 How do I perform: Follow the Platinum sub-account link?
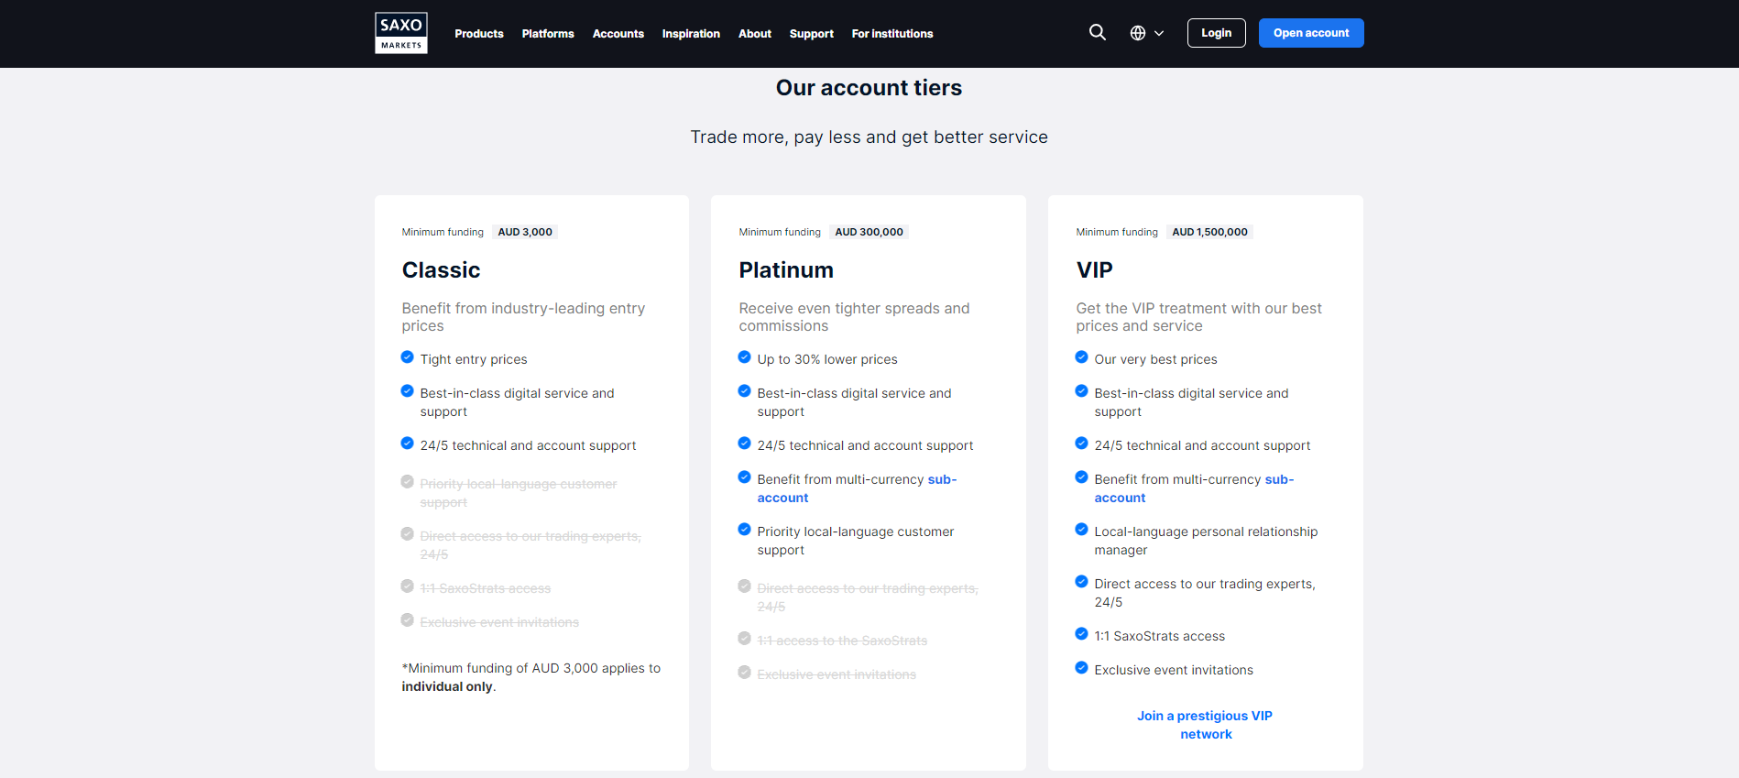pyautogui.click(x=783, y=498)
